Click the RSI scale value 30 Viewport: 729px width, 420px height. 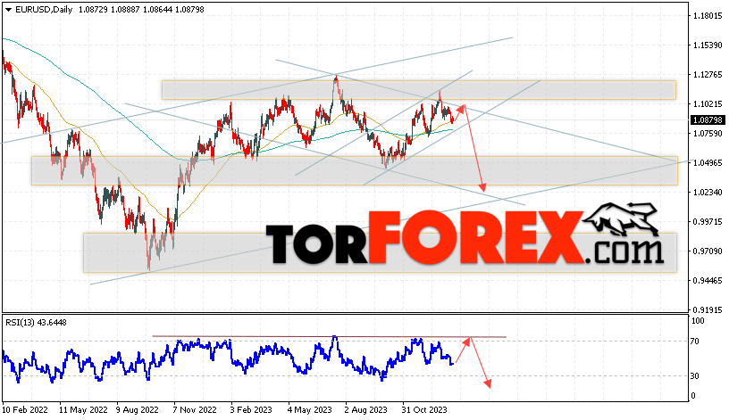(695, 376)
